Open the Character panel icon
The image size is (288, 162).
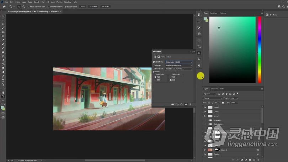tap(199, 59)
